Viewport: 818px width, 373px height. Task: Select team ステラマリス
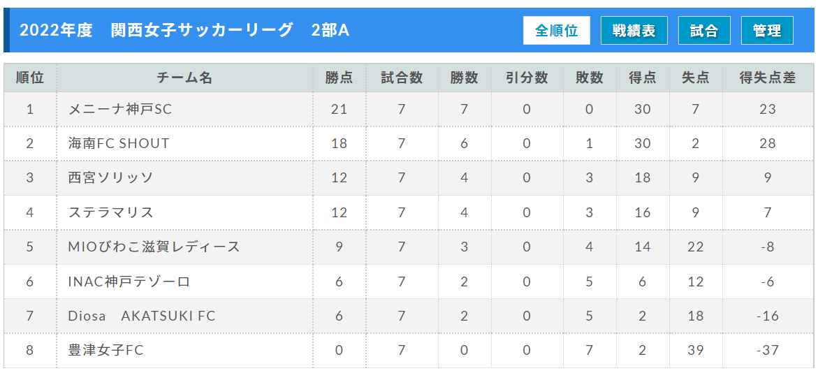tap(110, 212)
